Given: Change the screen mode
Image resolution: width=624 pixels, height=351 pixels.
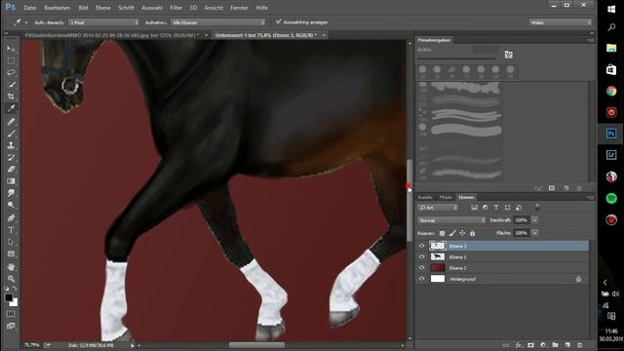Looking at the screenshot, I should pos(11,326).
